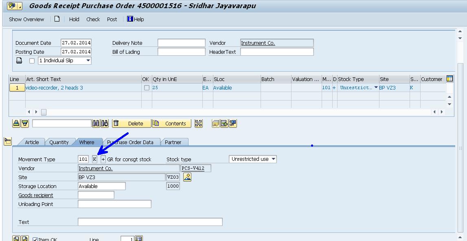Open the Stock Type dropdown in table row 1
Screen dimensions: 467x241
coord(376,87)
